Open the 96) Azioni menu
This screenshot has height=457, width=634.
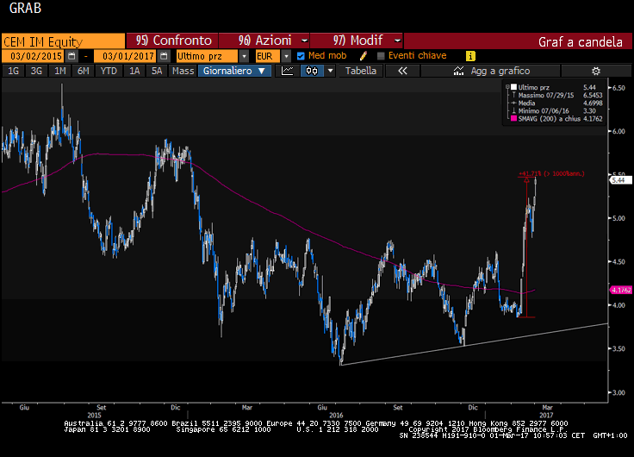pos(264,41)
